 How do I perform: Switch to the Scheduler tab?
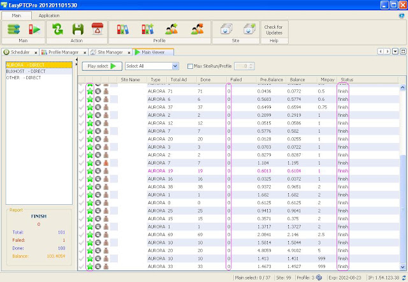click(20, 52)
